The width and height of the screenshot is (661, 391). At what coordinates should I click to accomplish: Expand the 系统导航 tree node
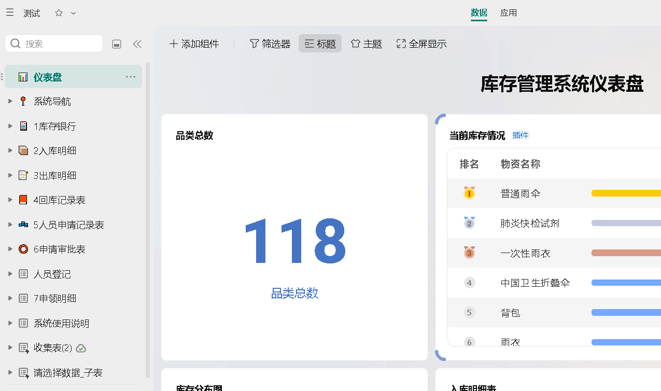pos(10,101)
